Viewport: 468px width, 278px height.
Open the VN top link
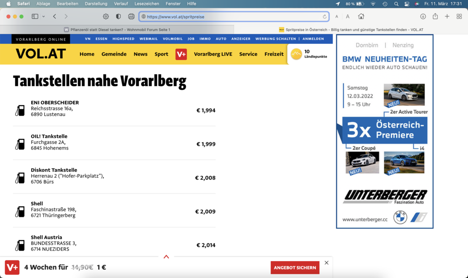tap(87, 39)
